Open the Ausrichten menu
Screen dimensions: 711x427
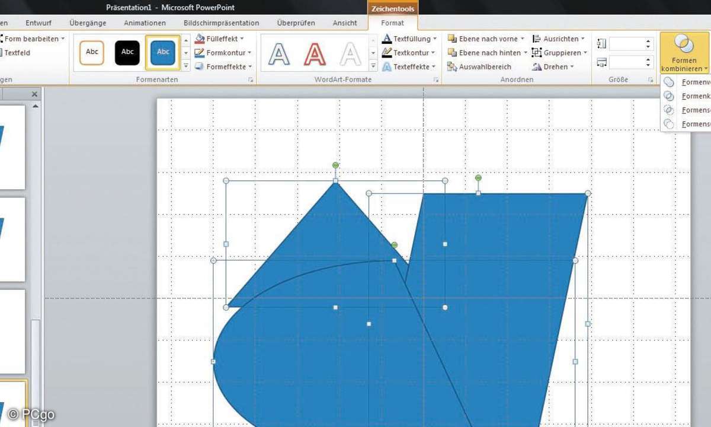click(559, 39)
